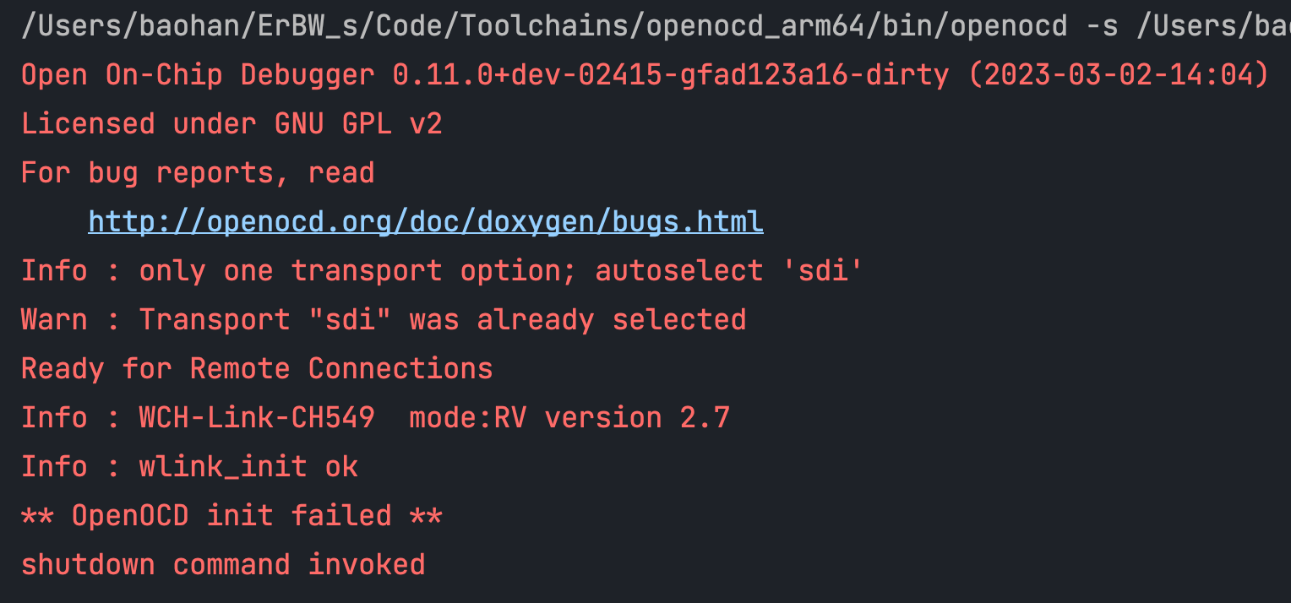The width and height of the screenshot is (1291, 603).
Task: Click the "For bug reports, read" line
Action: coord(198,174)
